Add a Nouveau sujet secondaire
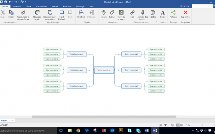This screenshot has width=215, height=134. pos(50,12)
